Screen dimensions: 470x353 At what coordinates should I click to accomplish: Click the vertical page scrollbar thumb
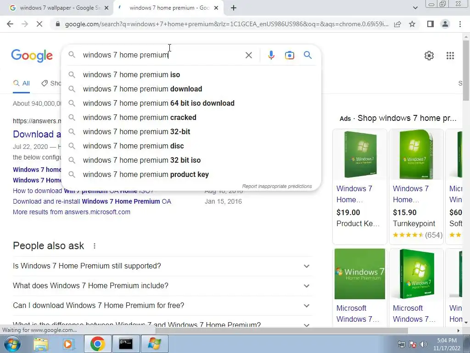tap(466, 70)
